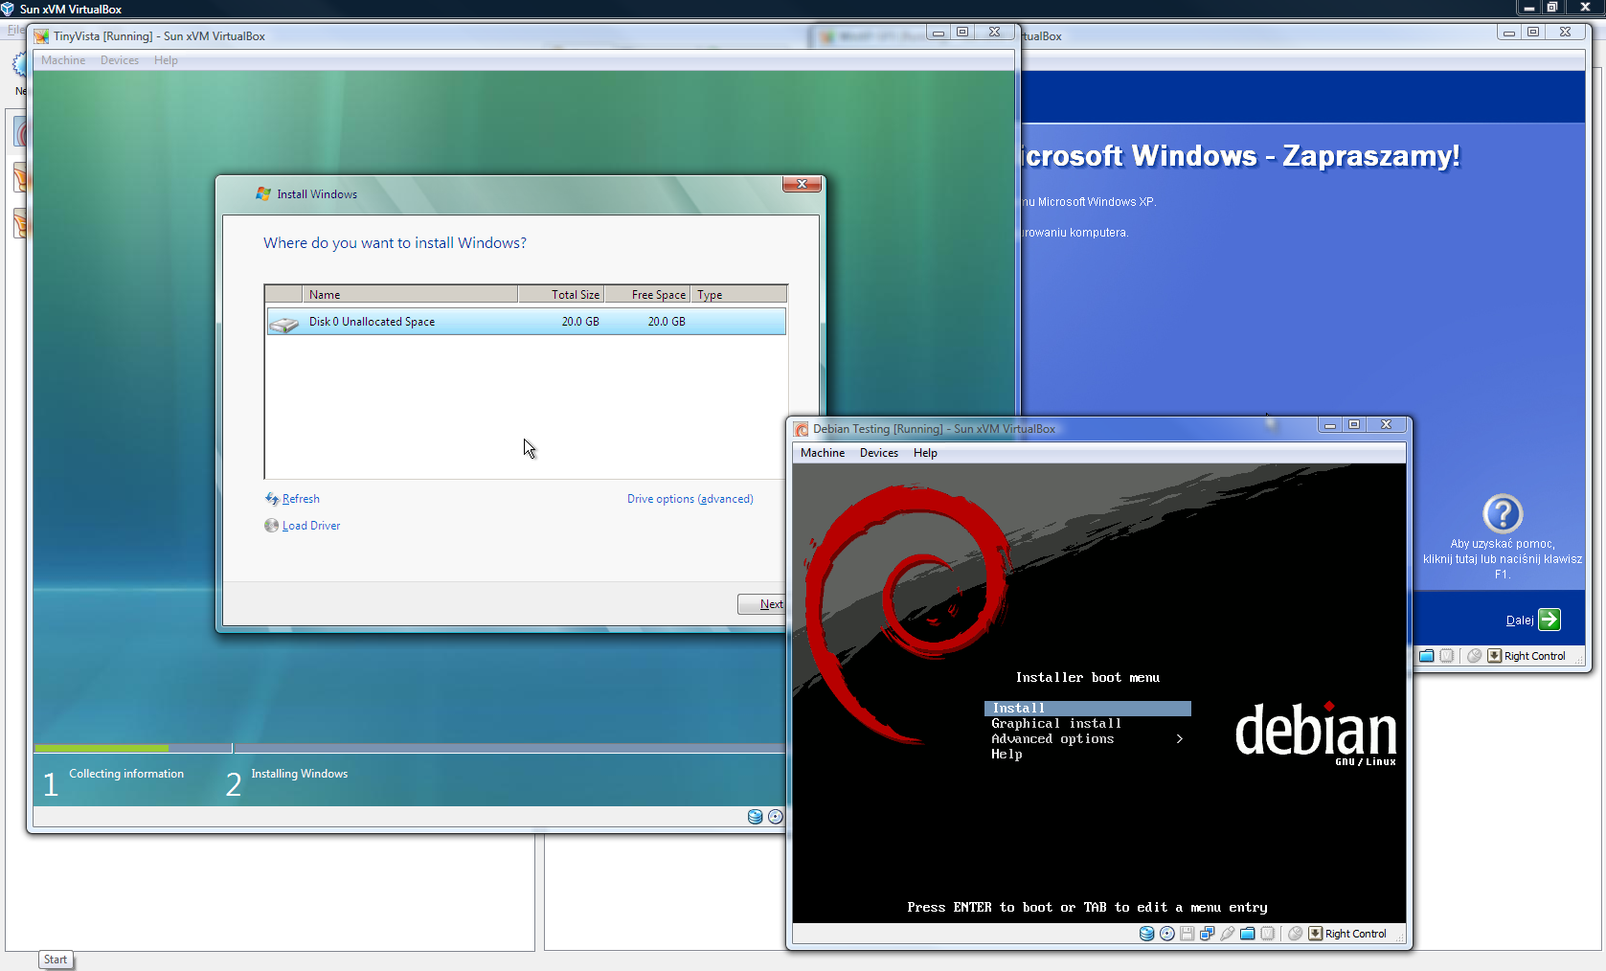1606x971 pixels.
Task: Click host key arrow icon in Windows XP VM window
Action: [x=1494, y=656]
